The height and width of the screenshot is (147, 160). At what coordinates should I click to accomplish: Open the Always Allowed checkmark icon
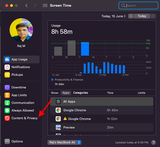7,110
